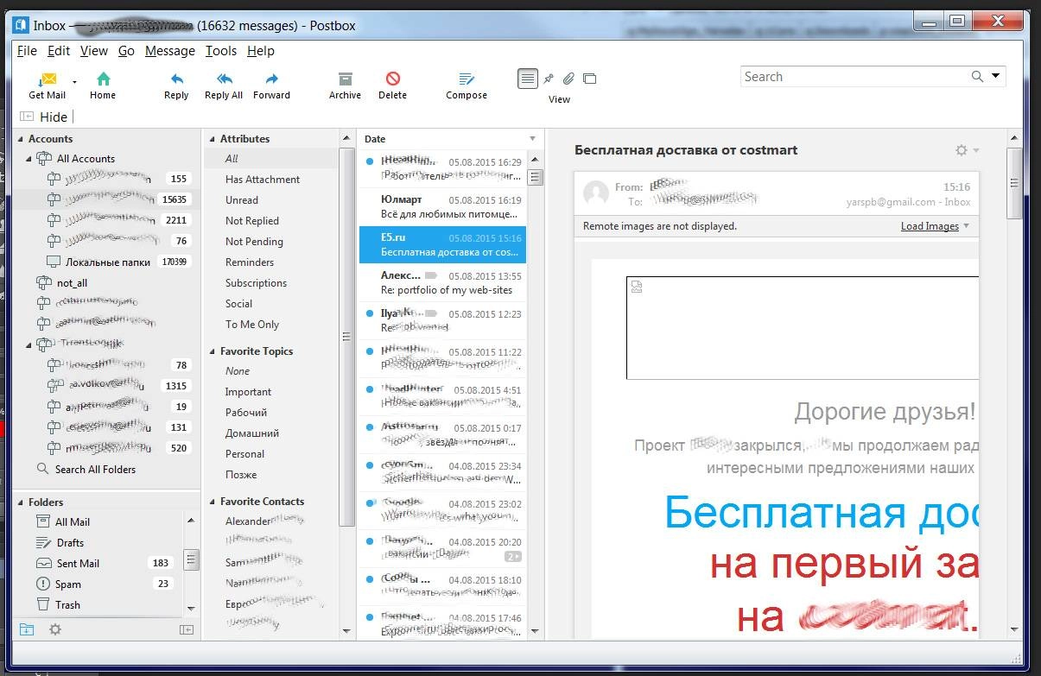Viewport: 1041px width, 676px height.
Task: Open the Help menu
Action: (261, 51)
